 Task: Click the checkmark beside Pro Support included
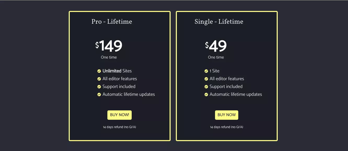coord(99,87)
